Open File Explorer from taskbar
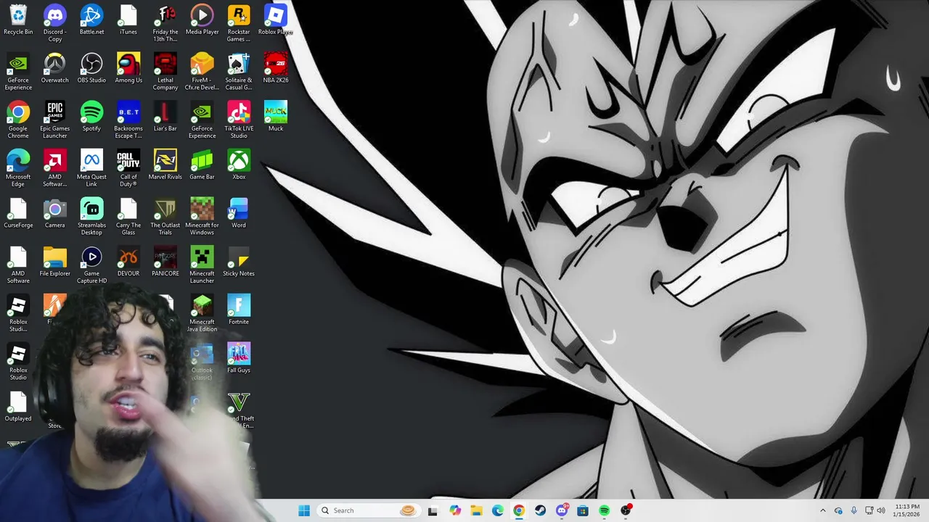Image resolution: width=929 pixels, height=522 pixels. coord(476,510)
